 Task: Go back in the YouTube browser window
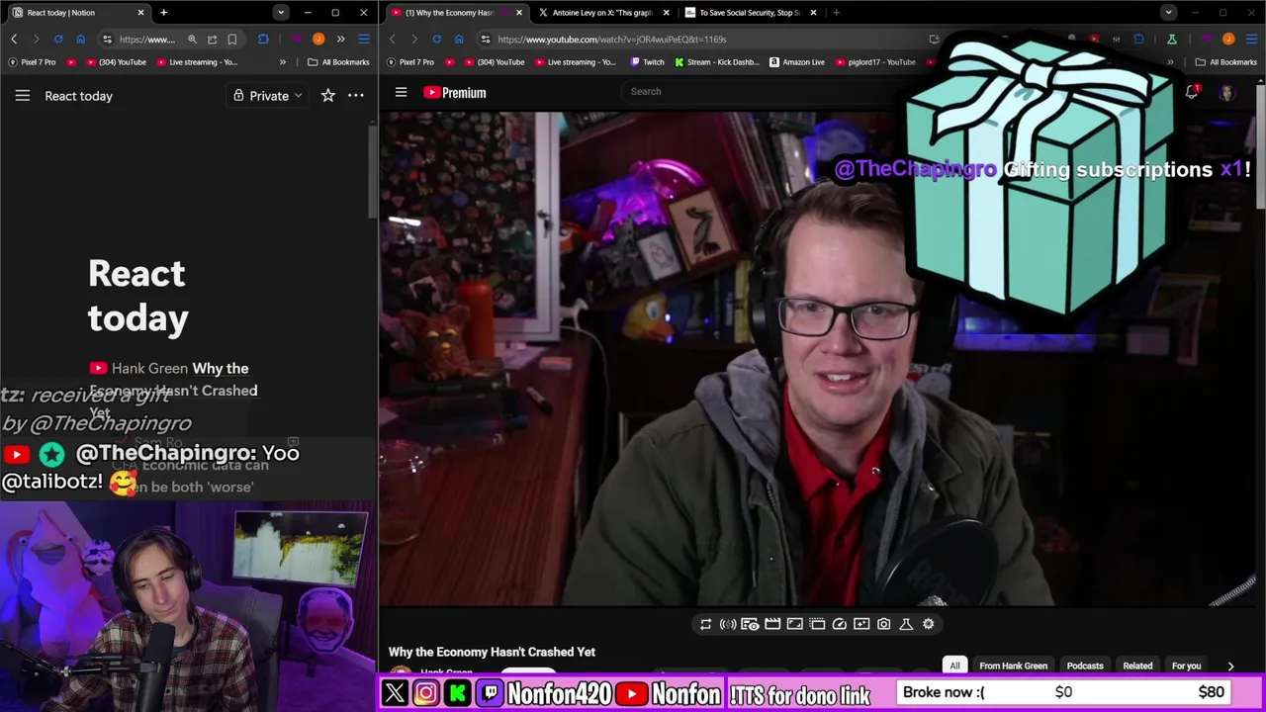[x=392, y=40]
